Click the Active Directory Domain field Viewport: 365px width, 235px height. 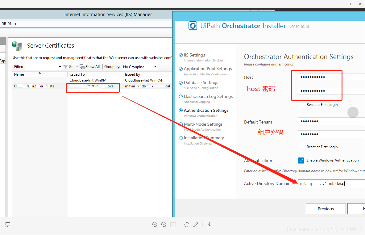coord(331,183)
